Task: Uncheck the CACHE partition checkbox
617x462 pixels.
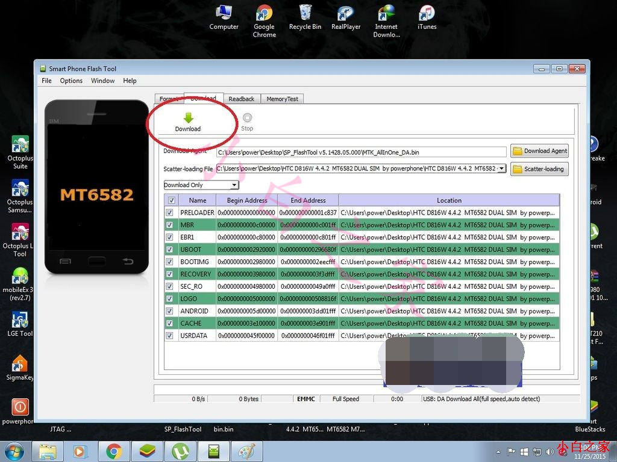Action: (169, 323)
